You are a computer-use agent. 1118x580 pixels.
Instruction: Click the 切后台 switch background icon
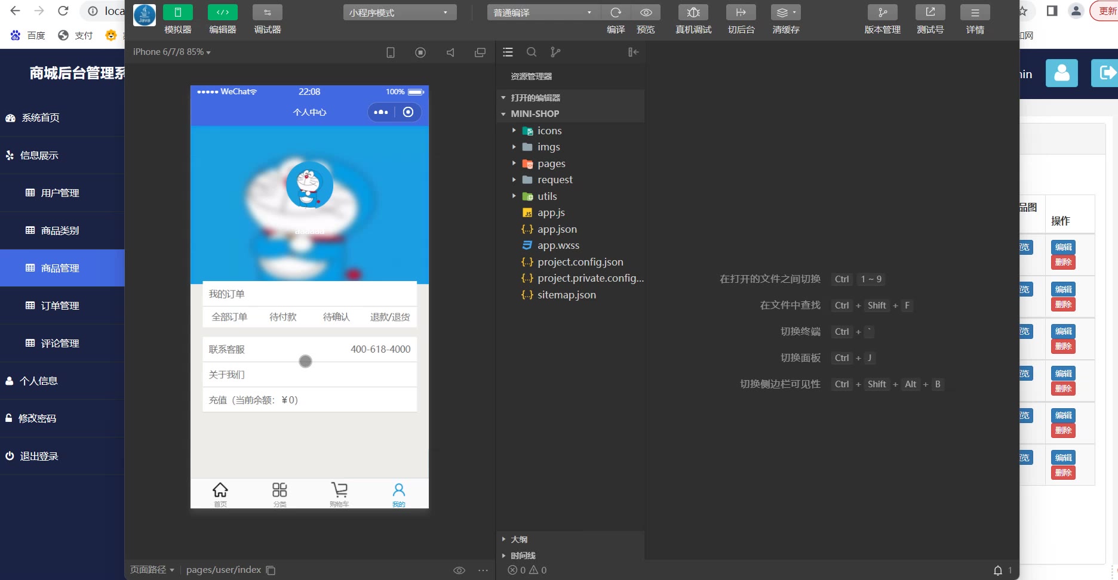[741, 13]
